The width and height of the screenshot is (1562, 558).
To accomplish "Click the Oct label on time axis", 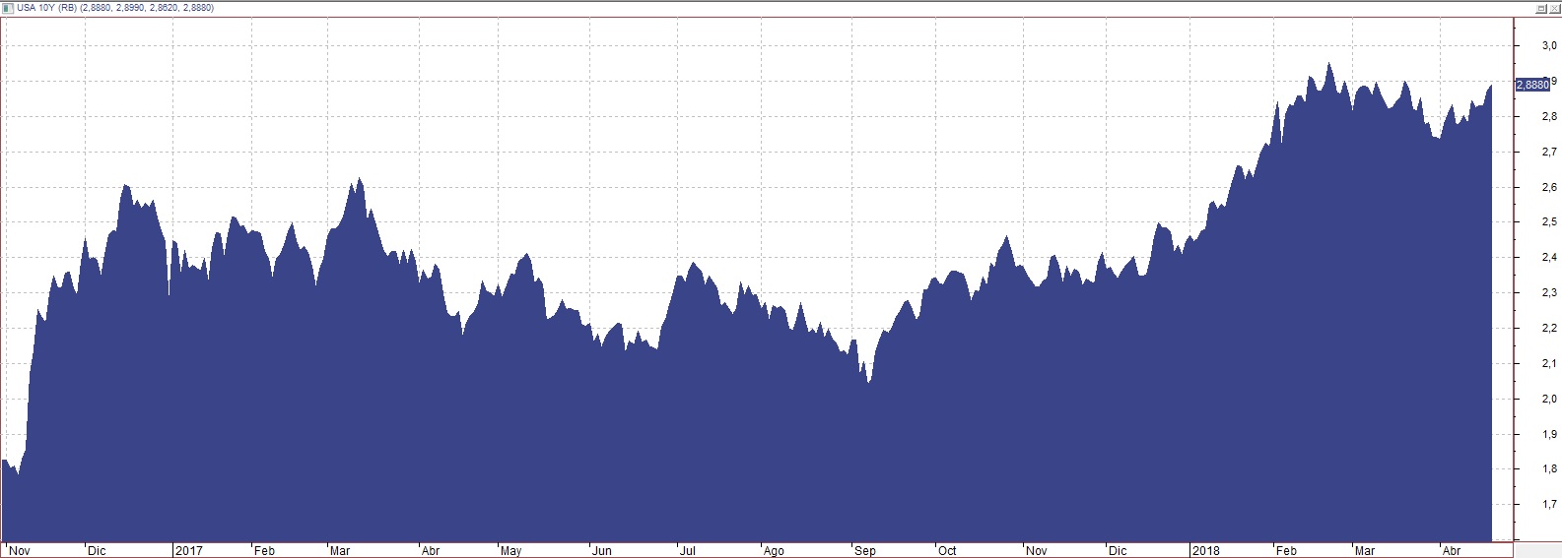I will tap(947, 550).
